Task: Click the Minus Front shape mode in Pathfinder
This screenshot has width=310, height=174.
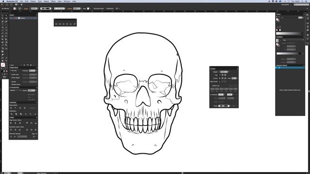Action: 15,108
